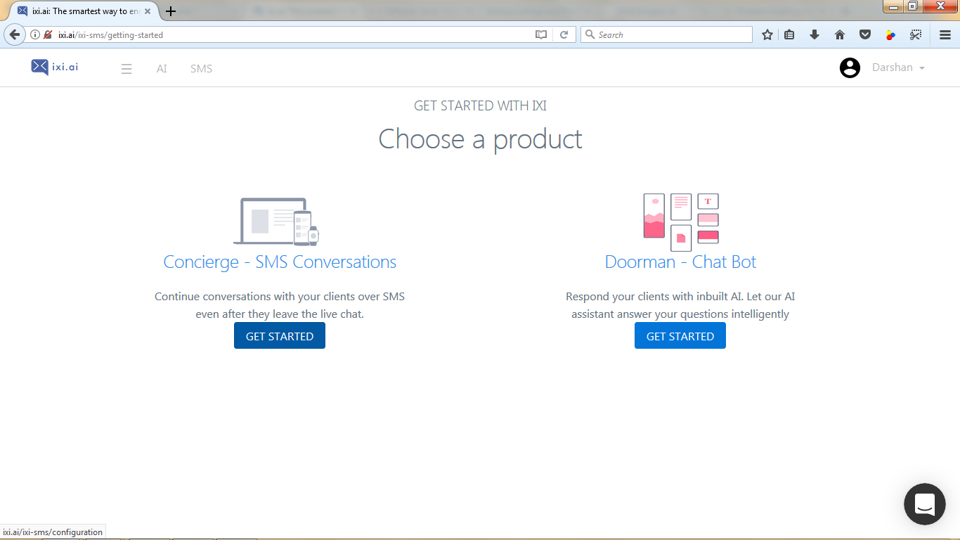960x540 pixels.
Task: Click Get Started under Doorman
Action: coord(680,336)
